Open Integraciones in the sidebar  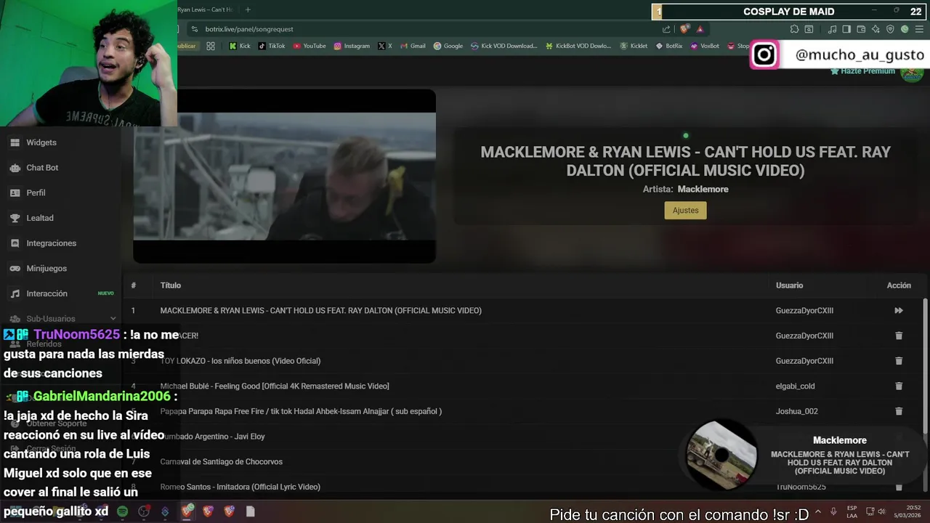[x=51, y=243]
